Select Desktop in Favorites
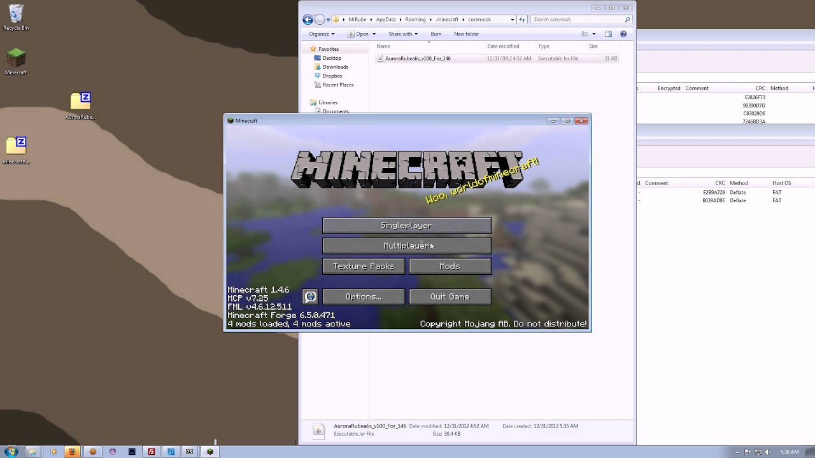815x458 pixels. [x=332, y=58]
